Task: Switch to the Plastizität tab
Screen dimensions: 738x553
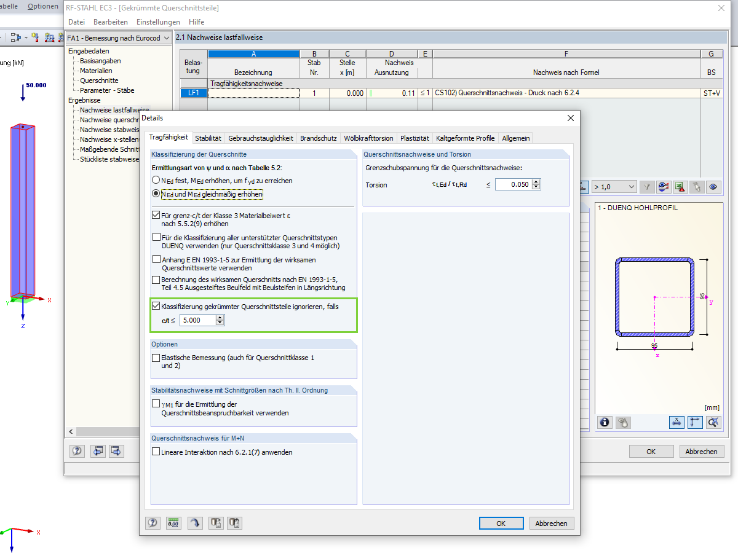Action: click(x=415, y=138)
